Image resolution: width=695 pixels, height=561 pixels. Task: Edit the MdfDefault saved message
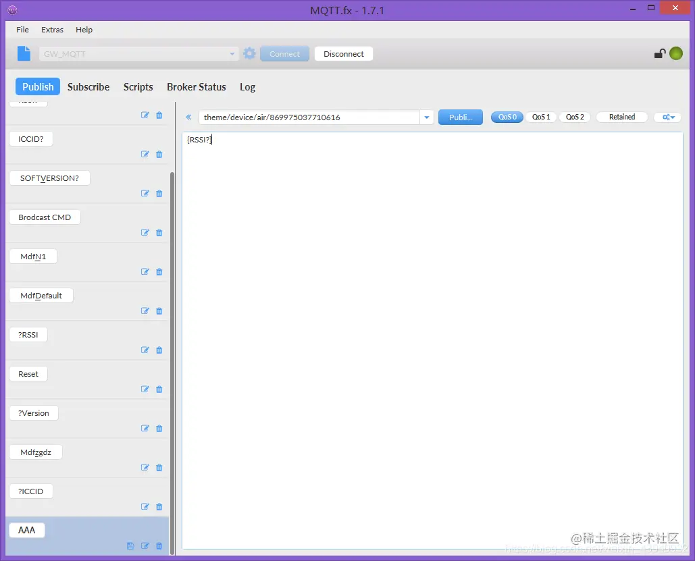click(145, 311)
